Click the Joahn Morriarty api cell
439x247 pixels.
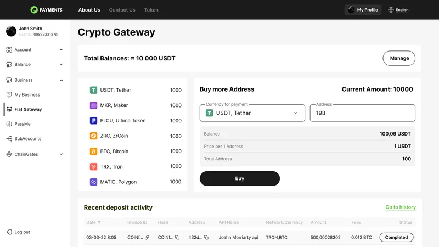point(239,238)
